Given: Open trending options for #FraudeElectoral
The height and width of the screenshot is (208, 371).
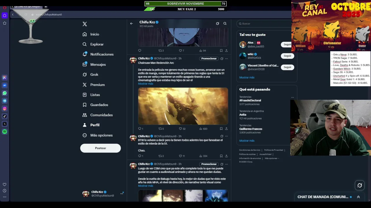Looking at the screenshot, I should click(292, 97).
